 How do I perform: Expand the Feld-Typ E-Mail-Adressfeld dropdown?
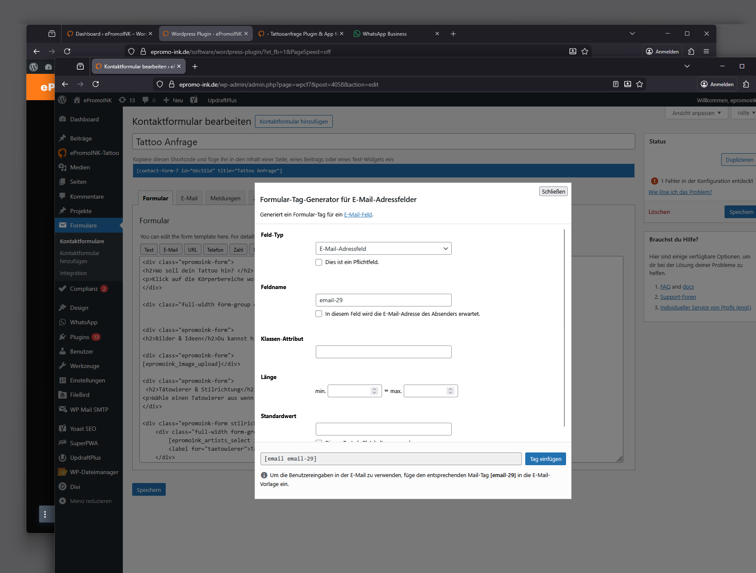click(383, 248)
